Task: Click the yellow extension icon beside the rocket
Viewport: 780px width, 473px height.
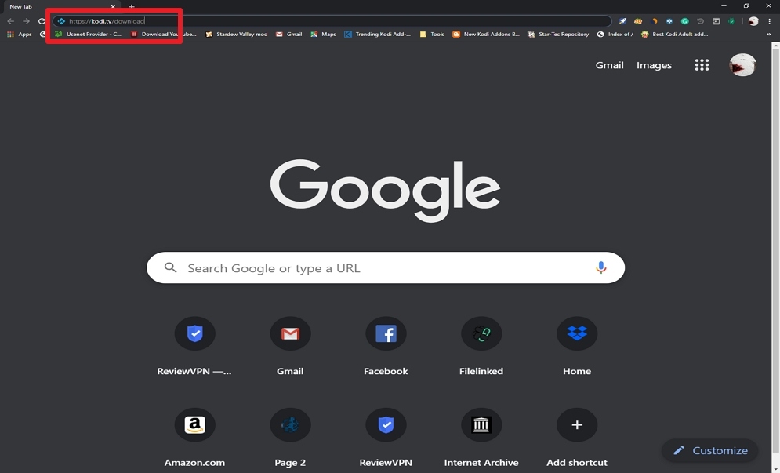Action: click(638, 21)
